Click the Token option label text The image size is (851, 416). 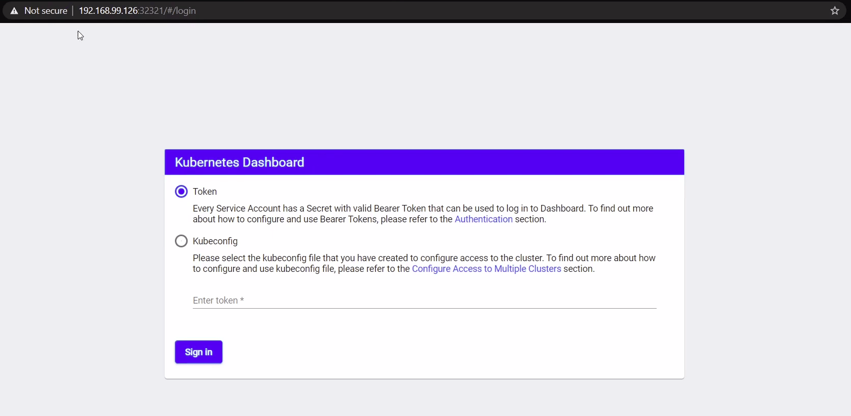click(205, 192)
